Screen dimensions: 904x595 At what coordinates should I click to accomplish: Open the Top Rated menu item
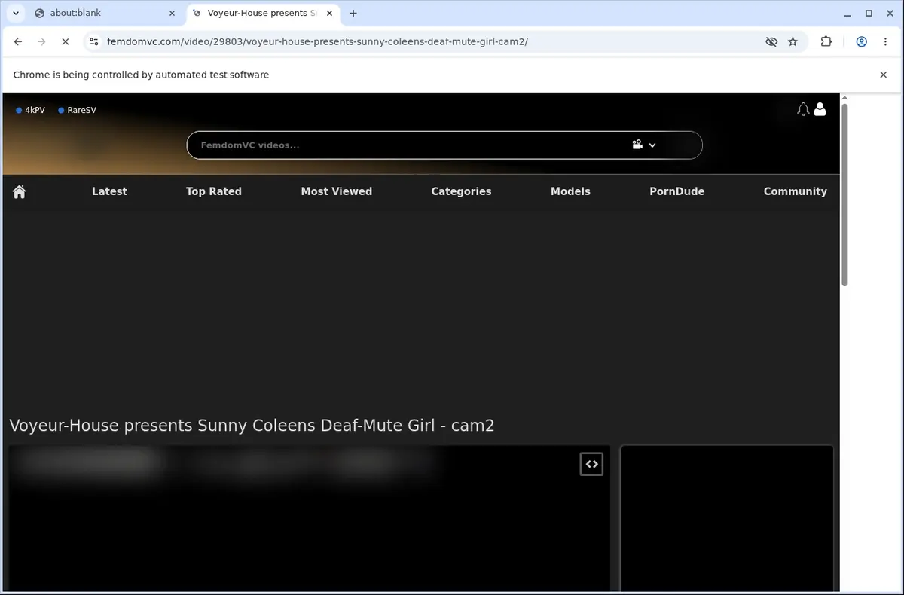coord(214,191)
